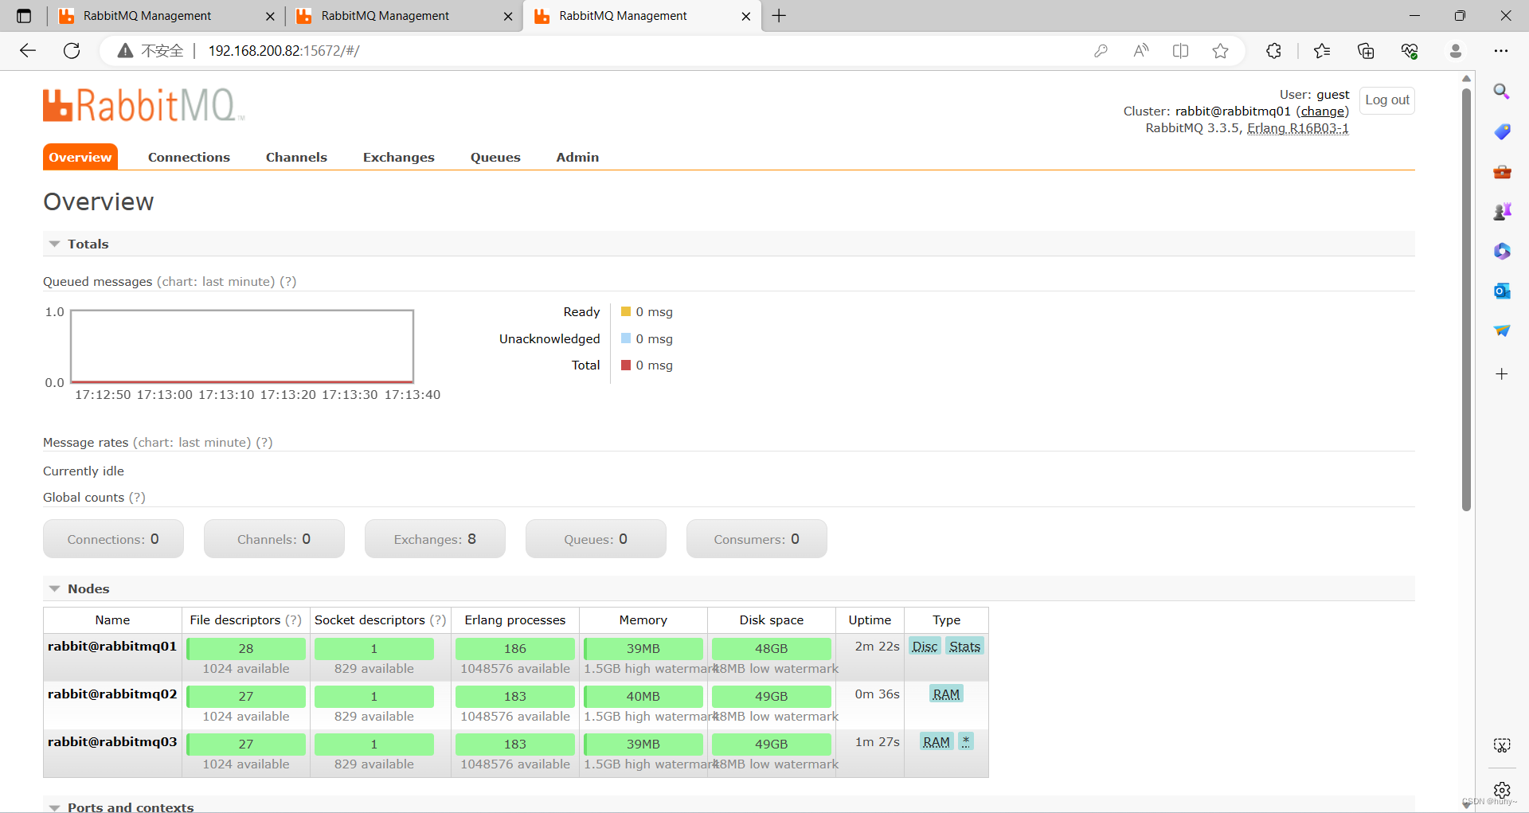Click the asterisk tag for rabbitmq03

click(966, 741)
